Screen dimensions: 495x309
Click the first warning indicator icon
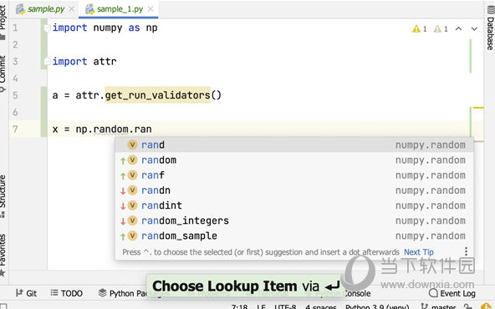point(416,29)
